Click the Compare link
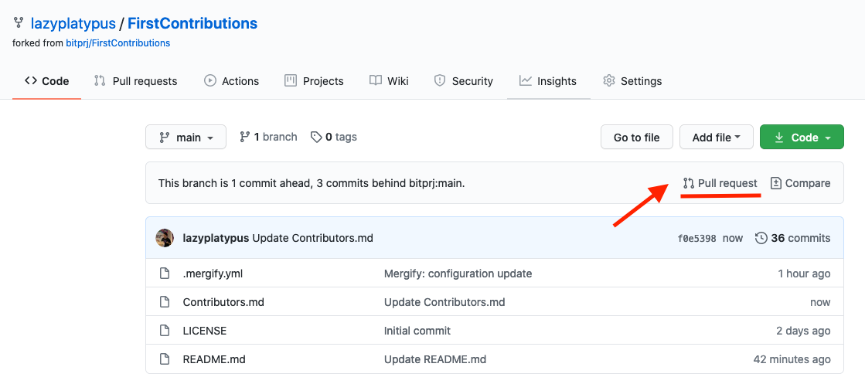 (800, 183)
